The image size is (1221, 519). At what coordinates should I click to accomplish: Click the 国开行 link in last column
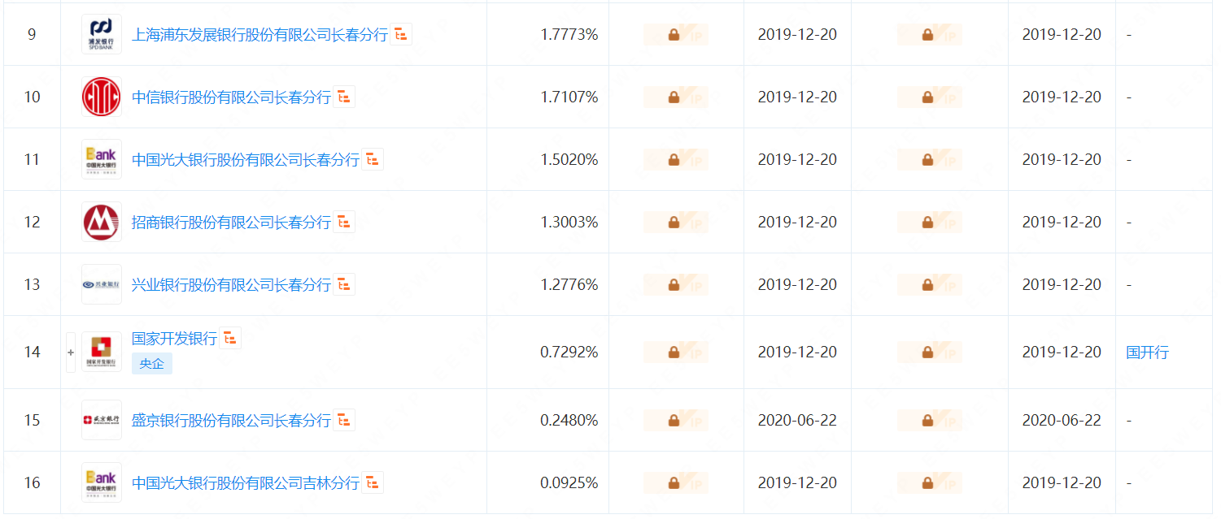[x=1147, y=352]
